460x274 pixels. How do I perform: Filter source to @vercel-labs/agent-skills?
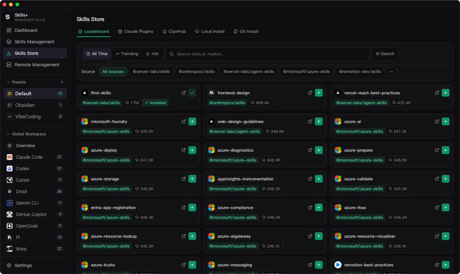[249, 72]
